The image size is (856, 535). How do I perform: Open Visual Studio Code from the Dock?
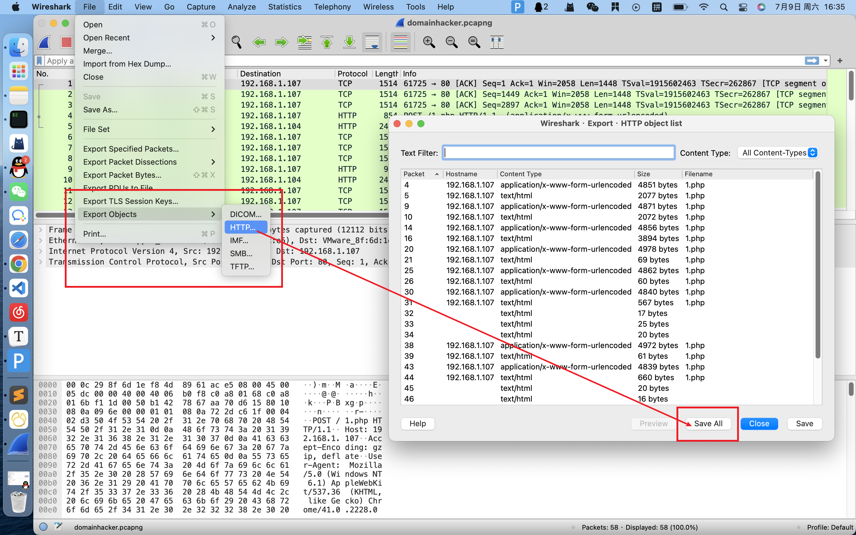pyautogui.click(x=18, y=288)
